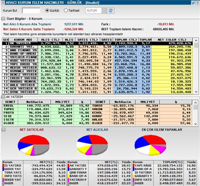Select the OSMANLI YATIR row
This screenshot has width=200, height=186.
point(97,71)
